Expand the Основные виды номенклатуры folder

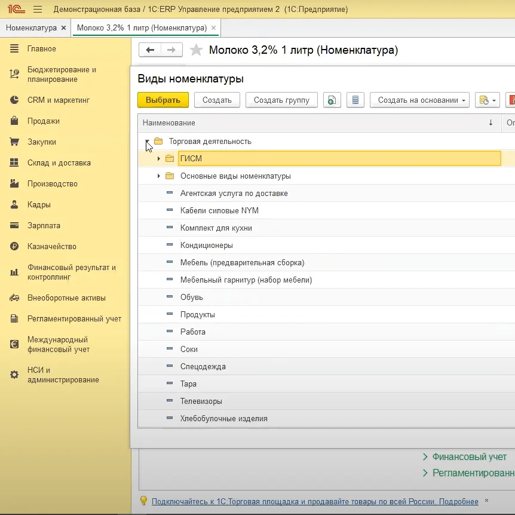pos(158,176)
